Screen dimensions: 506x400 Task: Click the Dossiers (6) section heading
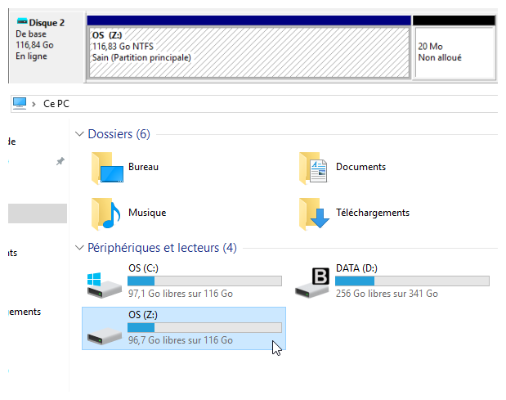pyautogui.click(x=119, y=134)
